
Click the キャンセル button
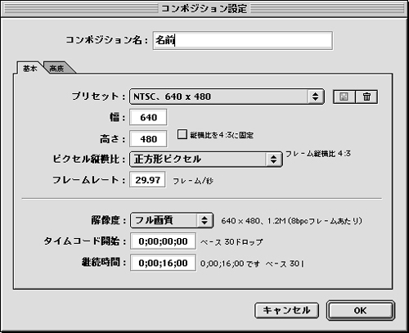click(286, 310)
